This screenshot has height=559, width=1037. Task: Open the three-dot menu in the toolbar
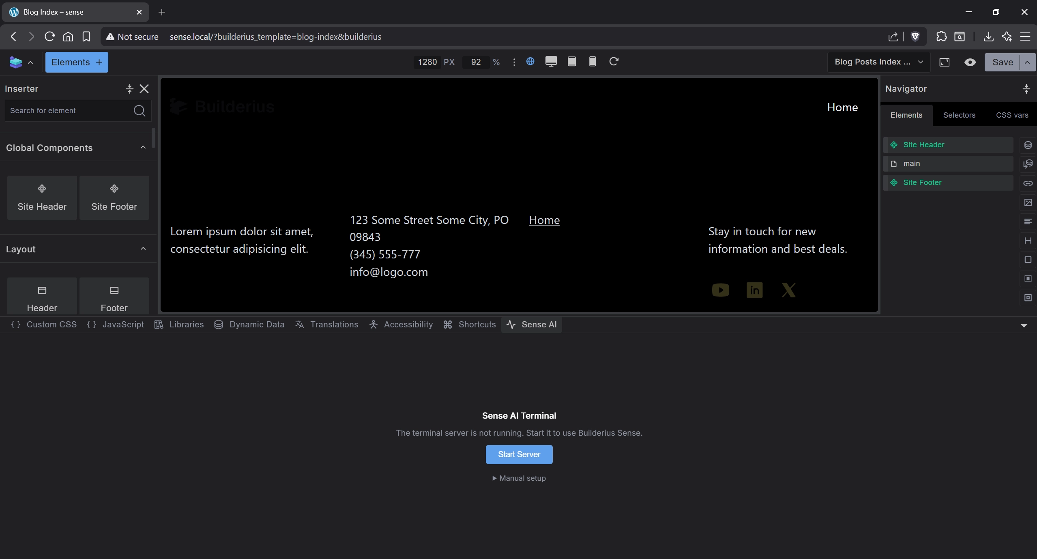point(514,62)
